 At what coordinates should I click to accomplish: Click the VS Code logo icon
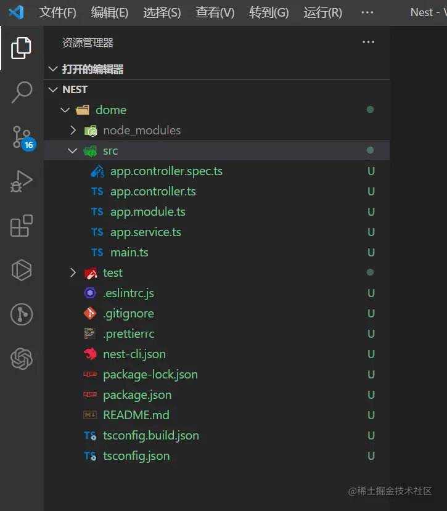pyautogui.click(x=16, y=12)
